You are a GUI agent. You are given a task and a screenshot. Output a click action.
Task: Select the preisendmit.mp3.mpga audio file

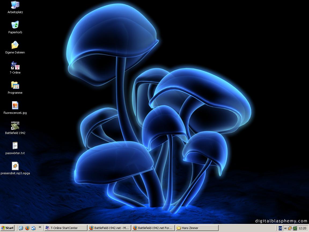(x=15, y=166)
